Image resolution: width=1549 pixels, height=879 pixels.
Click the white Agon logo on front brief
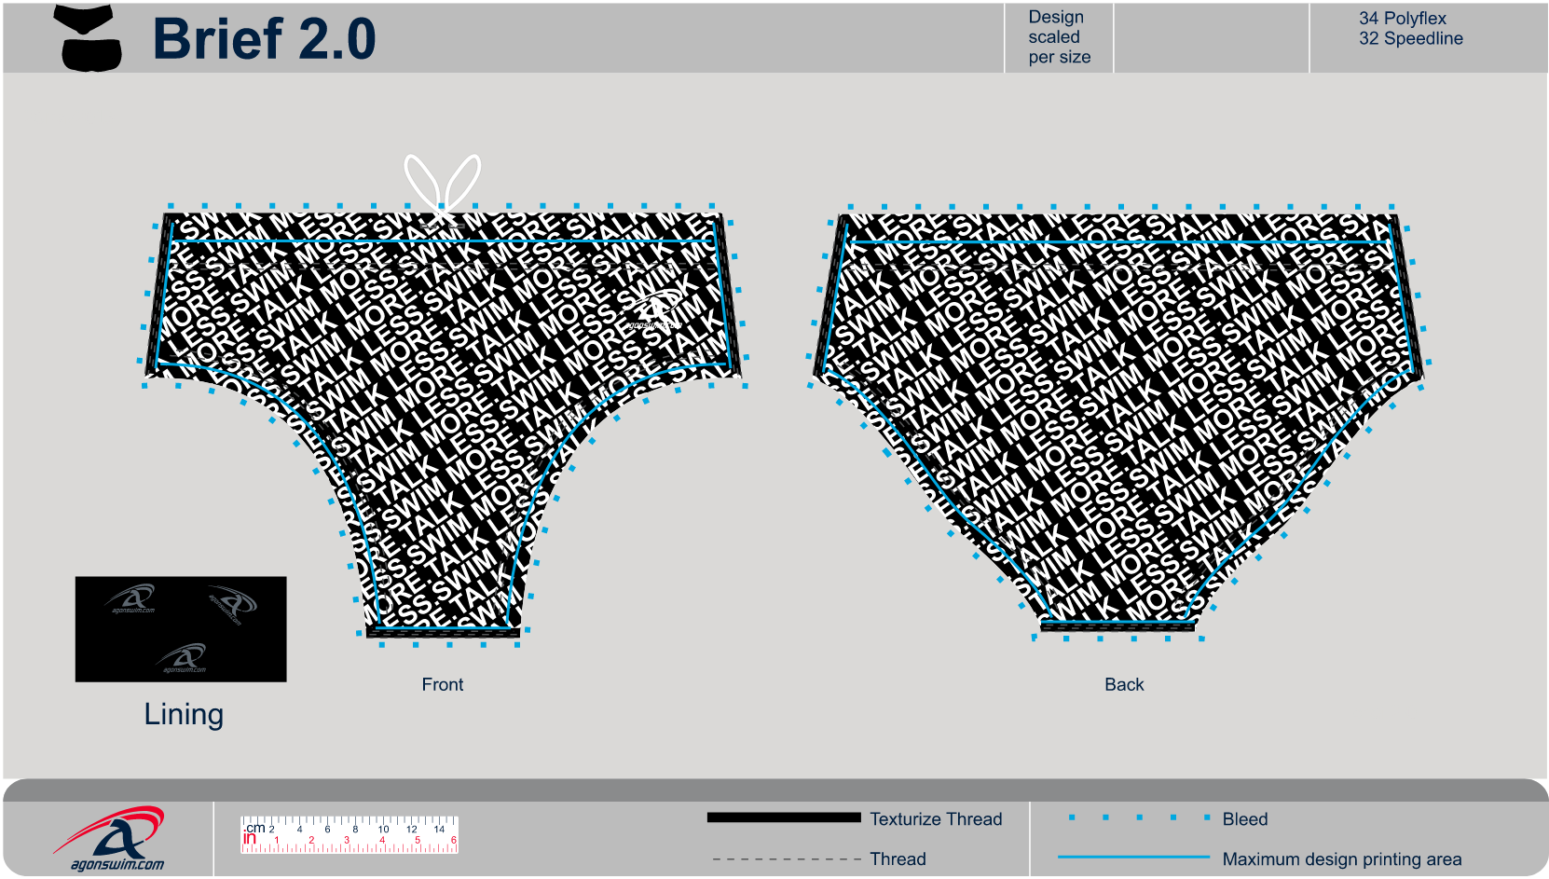coord(656,309)
